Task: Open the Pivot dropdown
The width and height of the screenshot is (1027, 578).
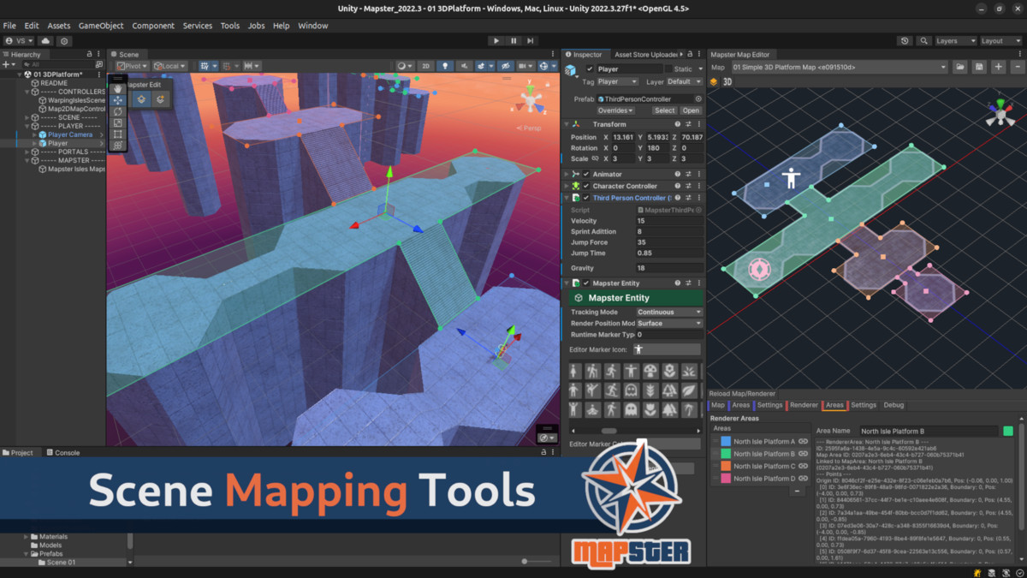Action: [133, 66]
